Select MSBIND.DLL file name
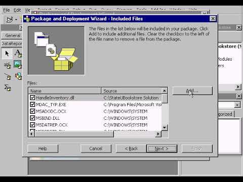Screen dimensions: 243x182 48,118
